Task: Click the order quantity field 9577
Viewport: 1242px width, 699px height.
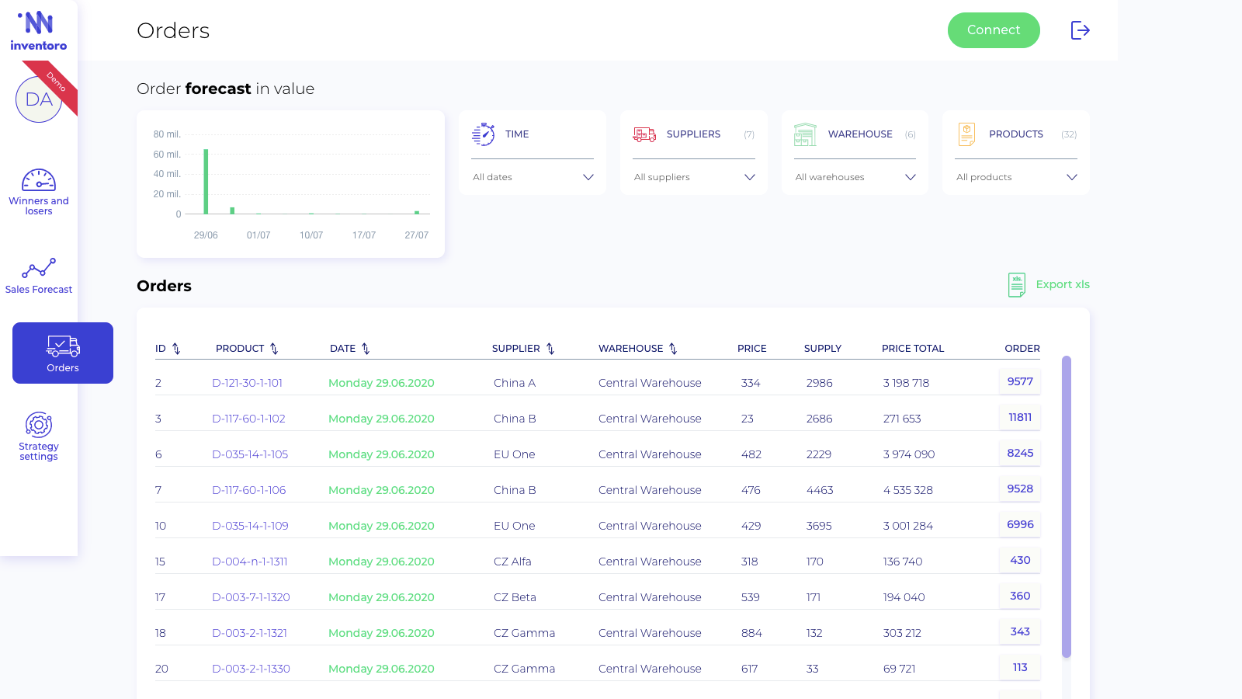Action: pos(1020,381)
